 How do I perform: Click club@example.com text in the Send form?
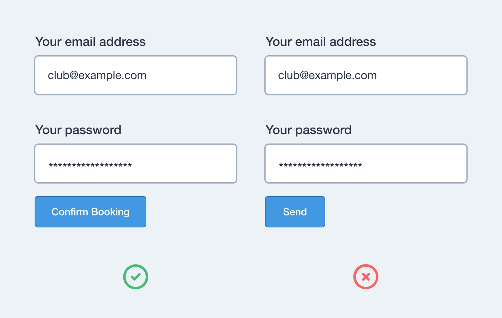pos(327,75)
